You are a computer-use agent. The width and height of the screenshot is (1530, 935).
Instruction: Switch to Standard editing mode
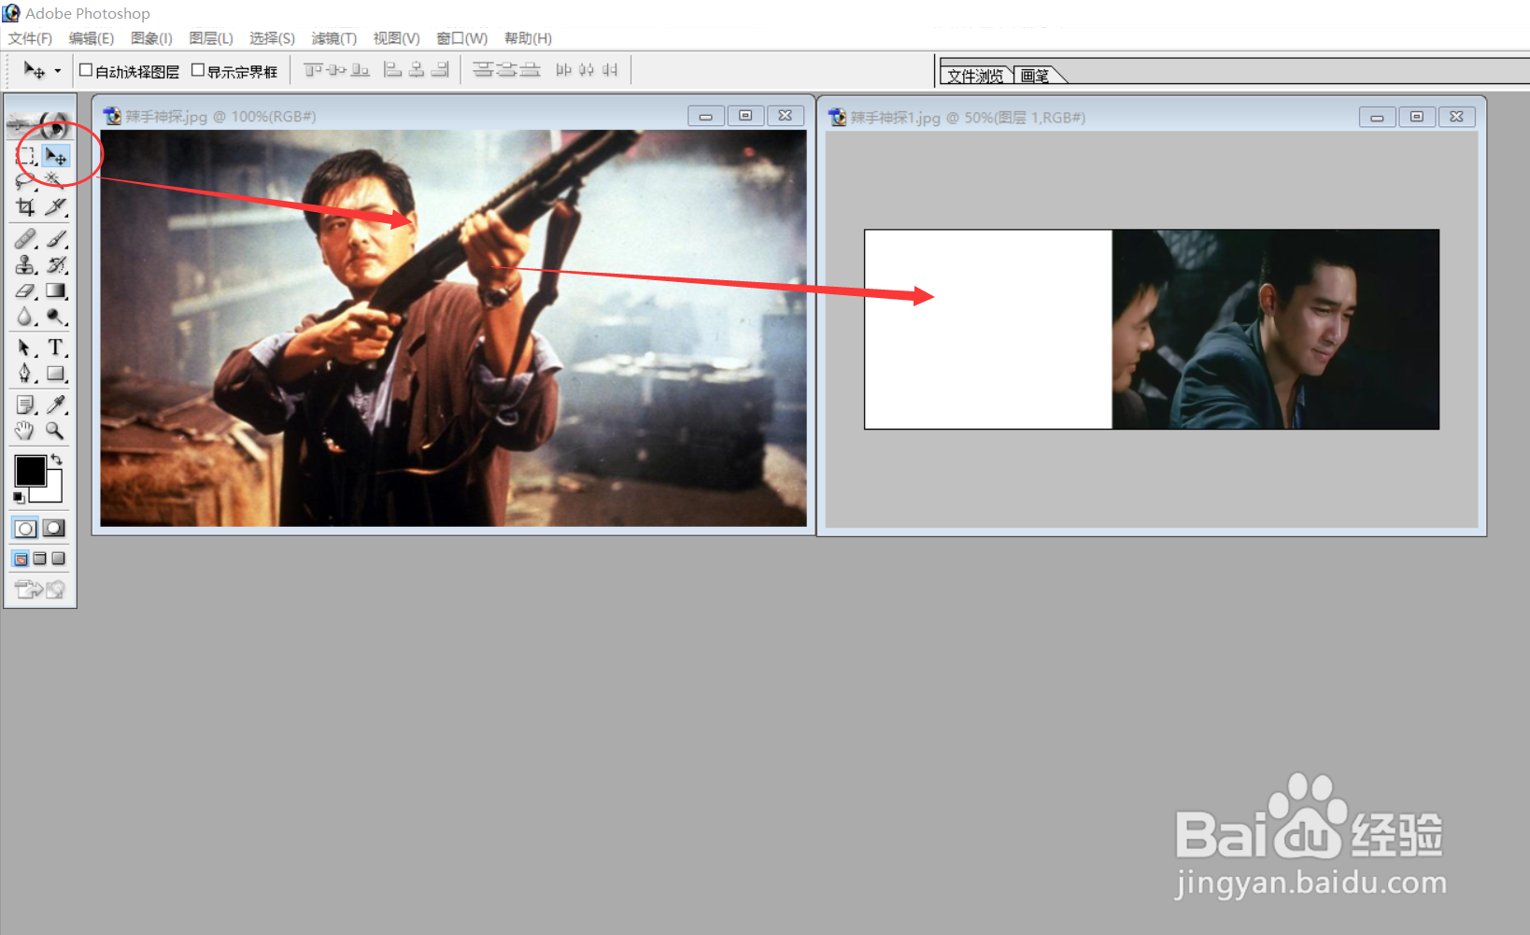(x=25, y=529)
